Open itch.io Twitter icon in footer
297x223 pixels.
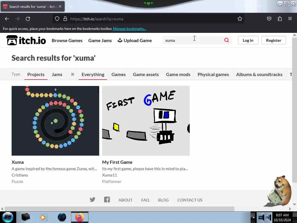pyautogui.click(x=93, y=200)
